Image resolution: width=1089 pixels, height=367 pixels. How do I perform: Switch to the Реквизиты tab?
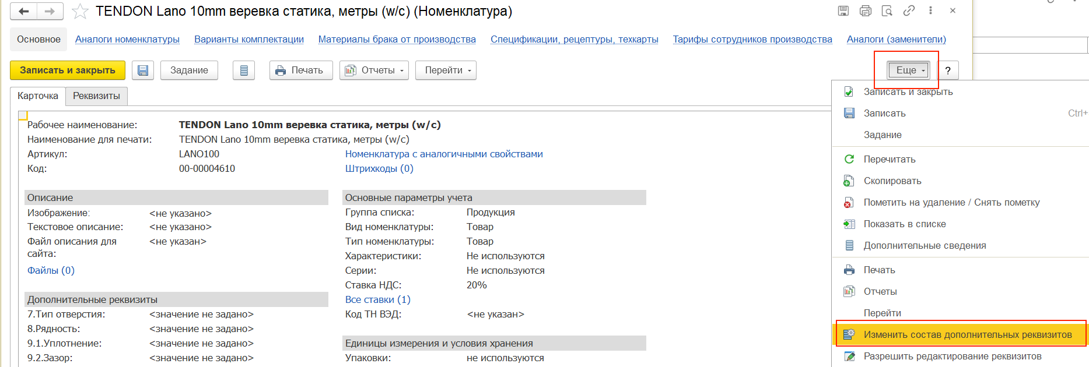(96, 96)
